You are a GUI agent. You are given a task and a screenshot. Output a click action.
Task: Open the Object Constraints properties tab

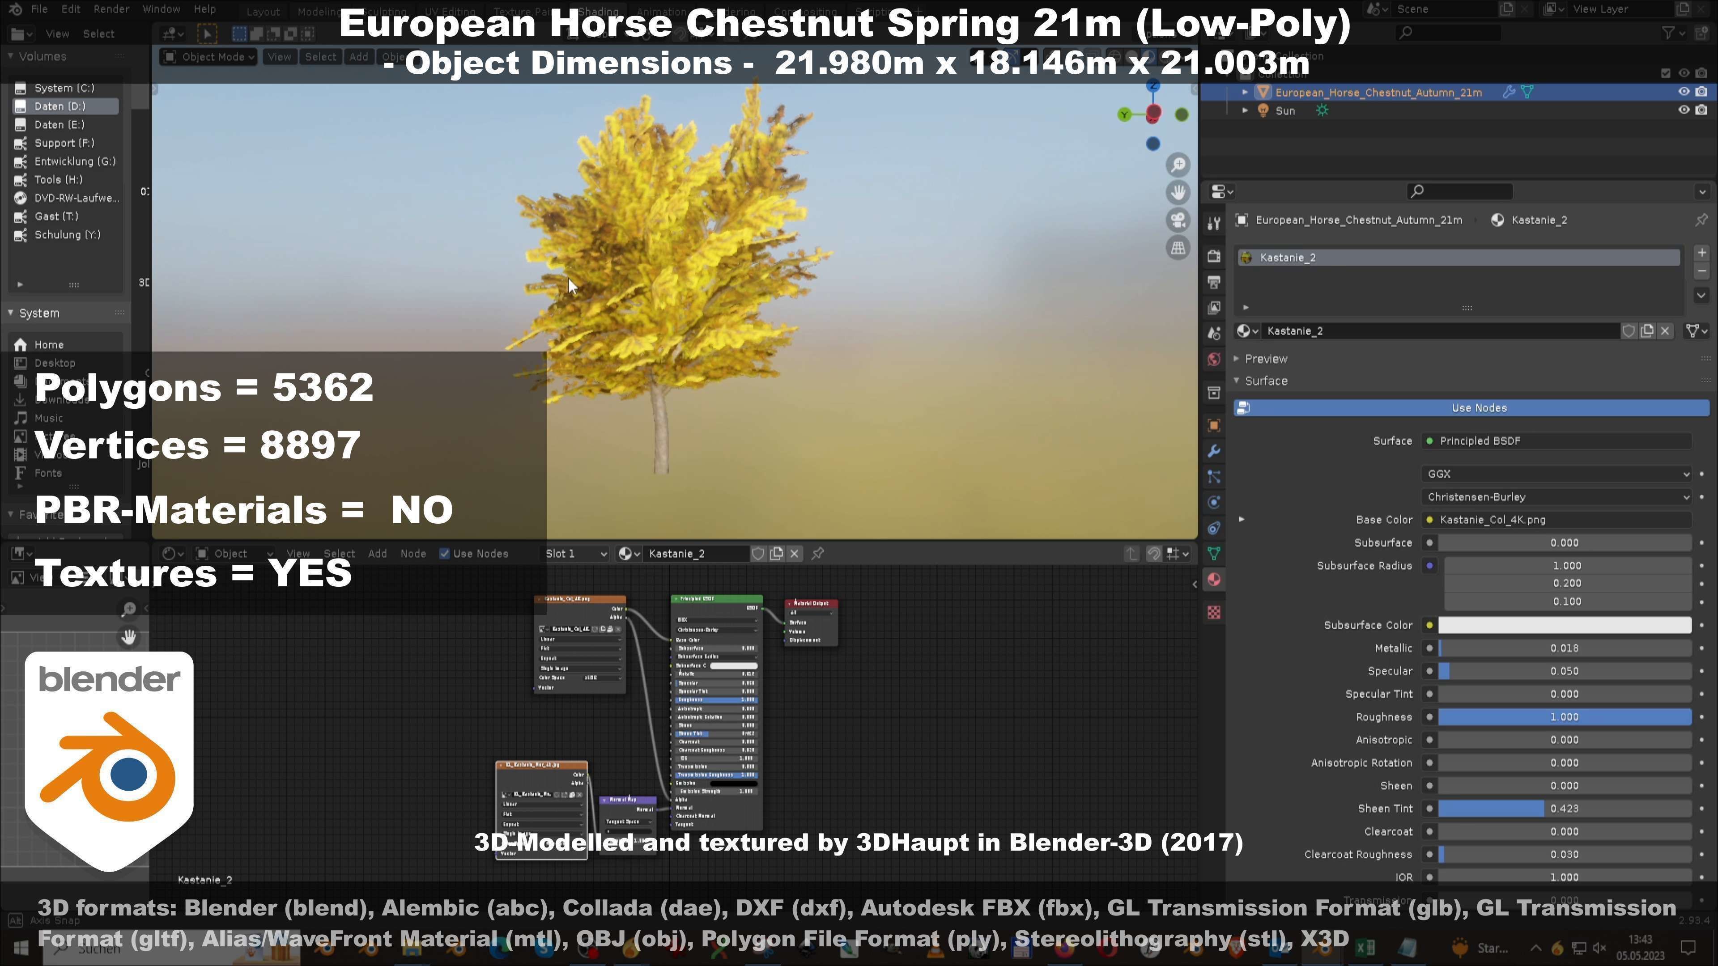pyautogui.click(x=1214, y=528)
